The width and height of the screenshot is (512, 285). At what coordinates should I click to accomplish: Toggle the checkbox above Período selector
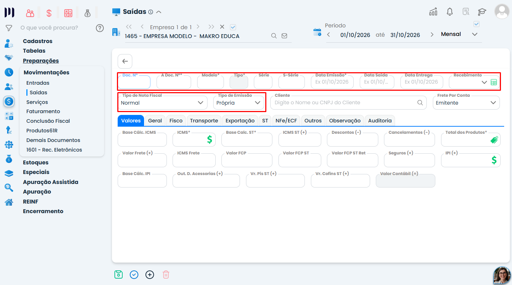click(476, 24)
